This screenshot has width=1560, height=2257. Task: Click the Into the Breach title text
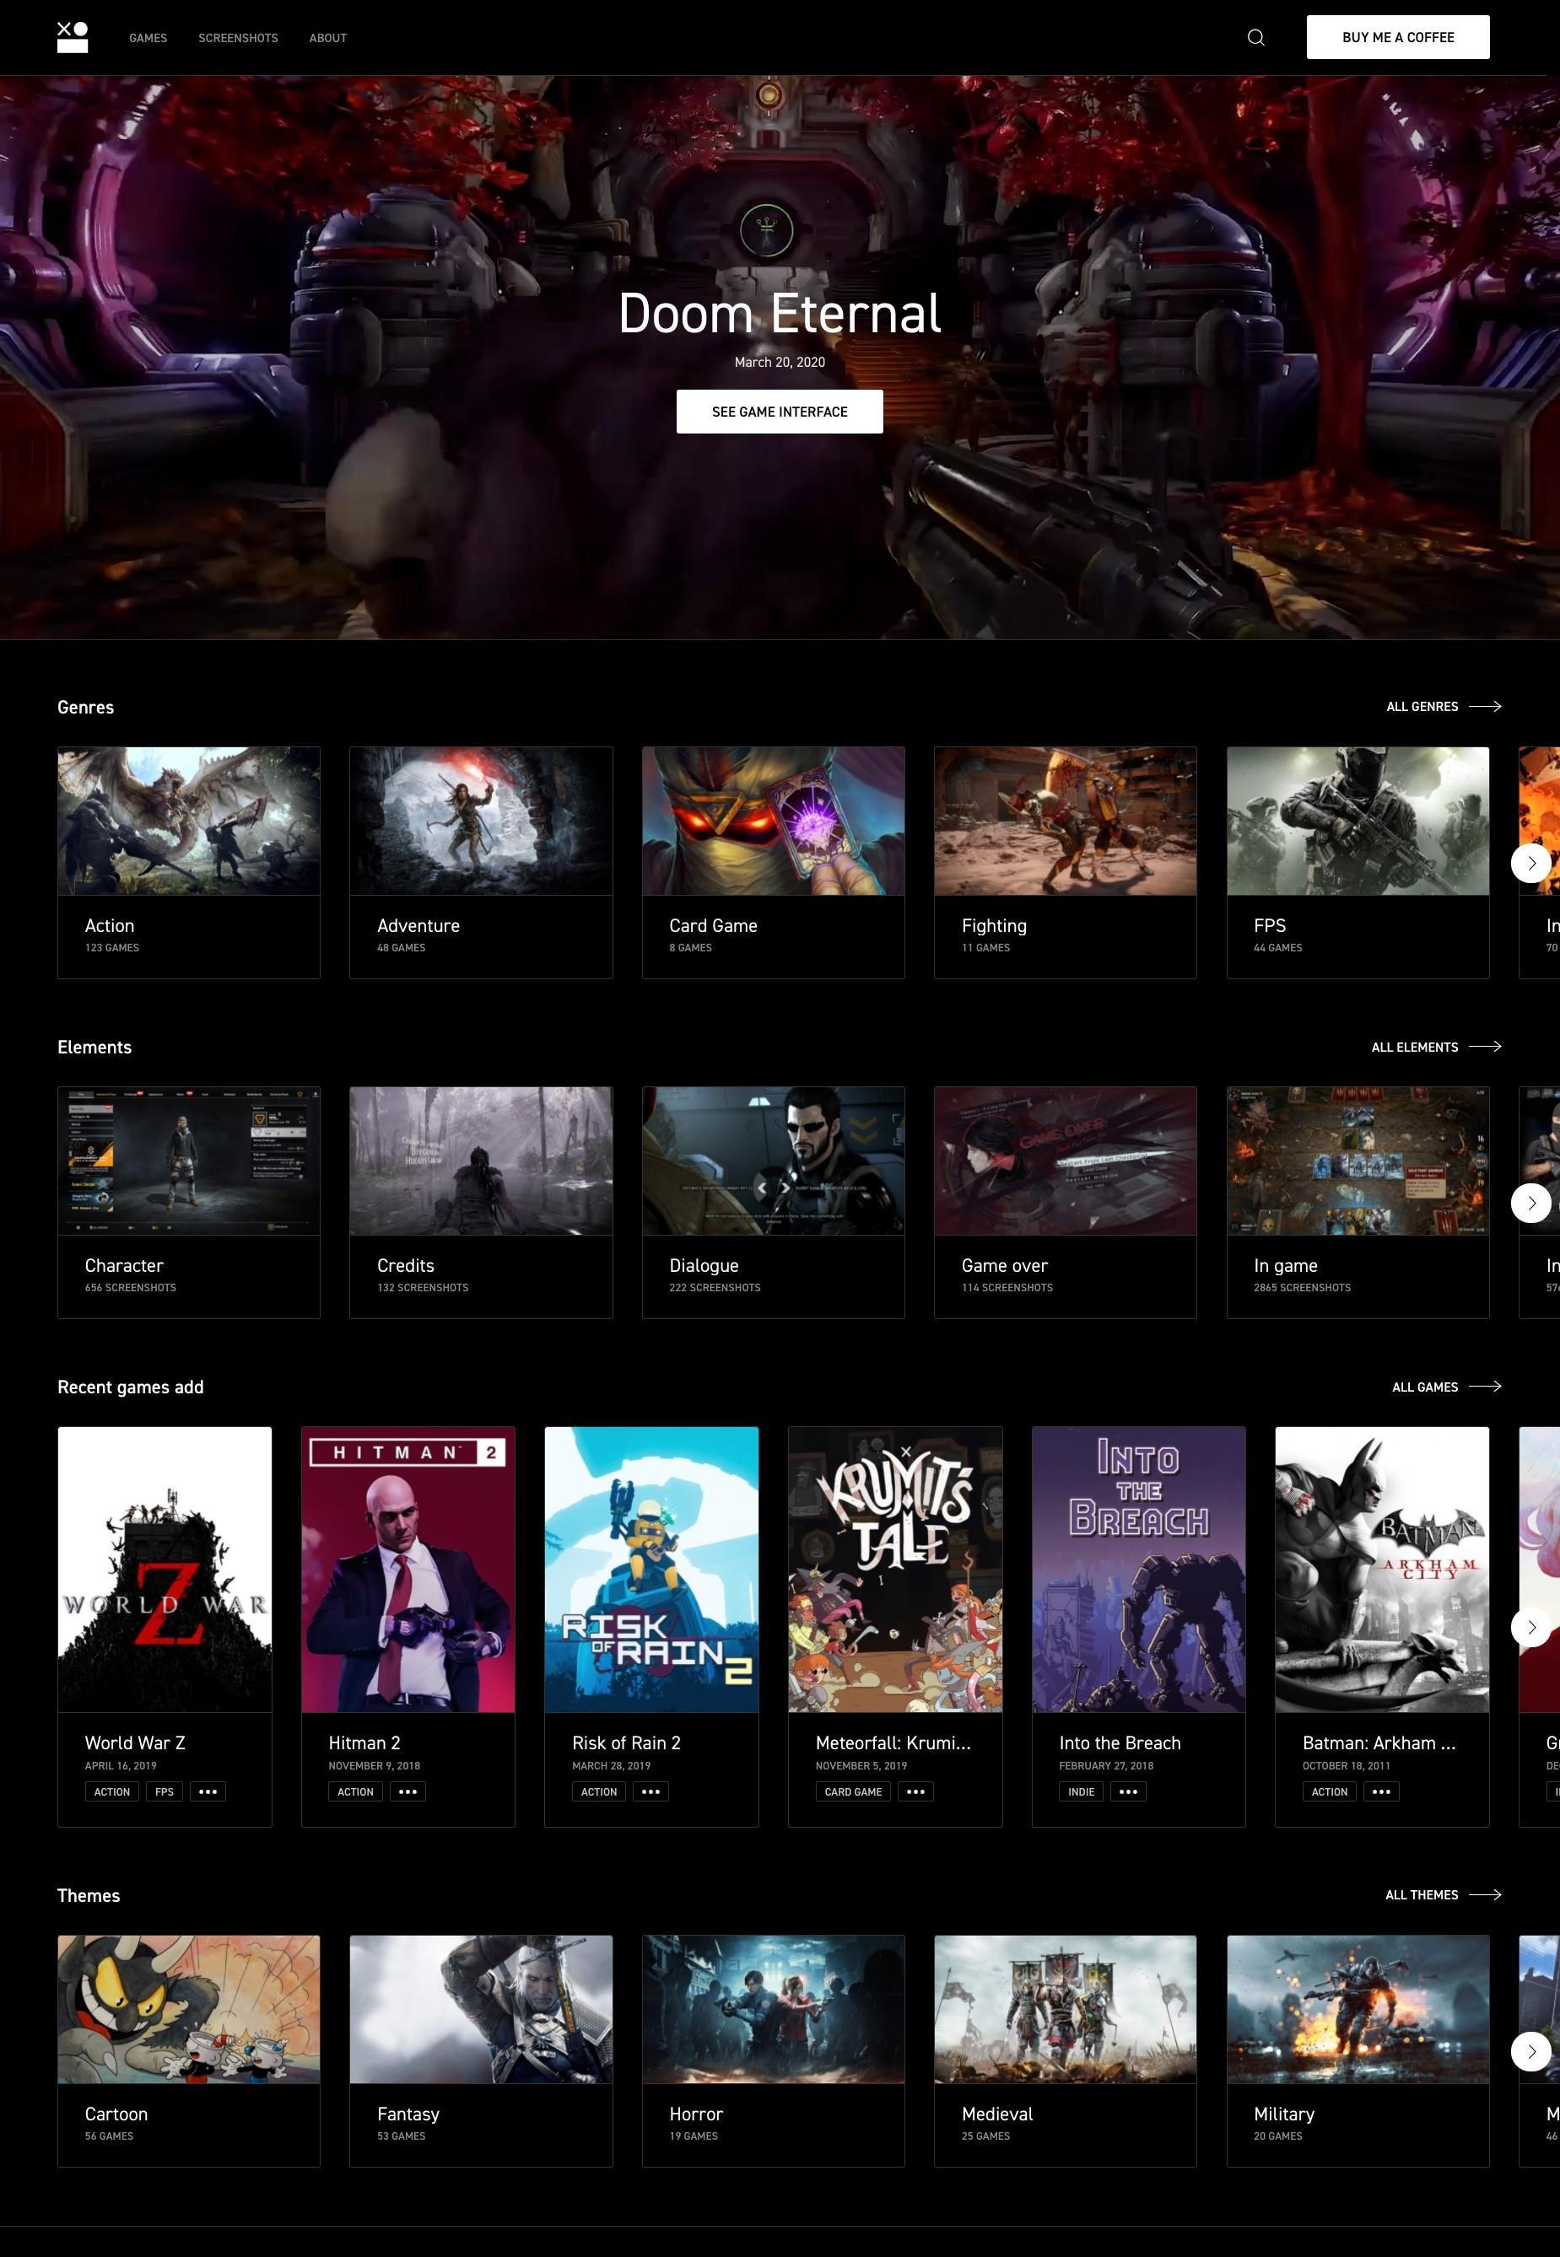[x=1120, y=1743]
